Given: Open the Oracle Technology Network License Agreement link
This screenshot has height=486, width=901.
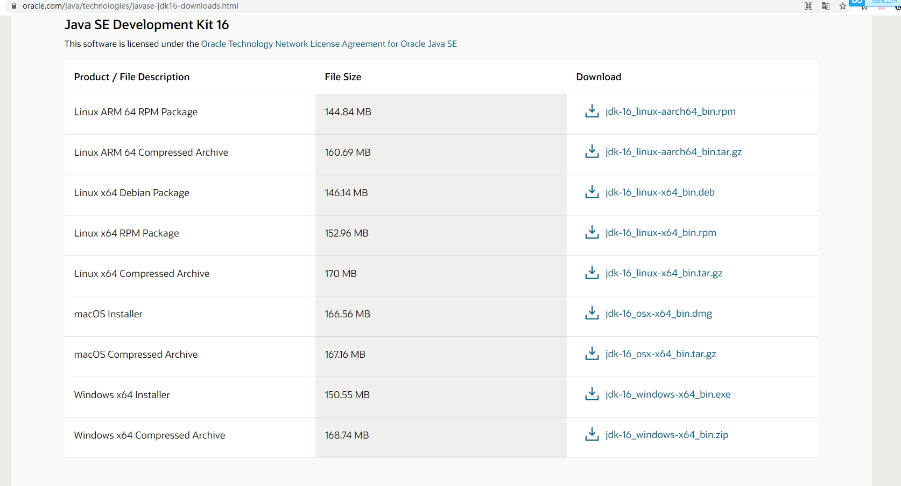Looking at the screenshot, I should tap(329, 44).
